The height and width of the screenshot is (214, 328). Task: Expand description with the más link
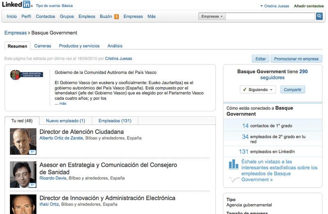click(63, 104)
